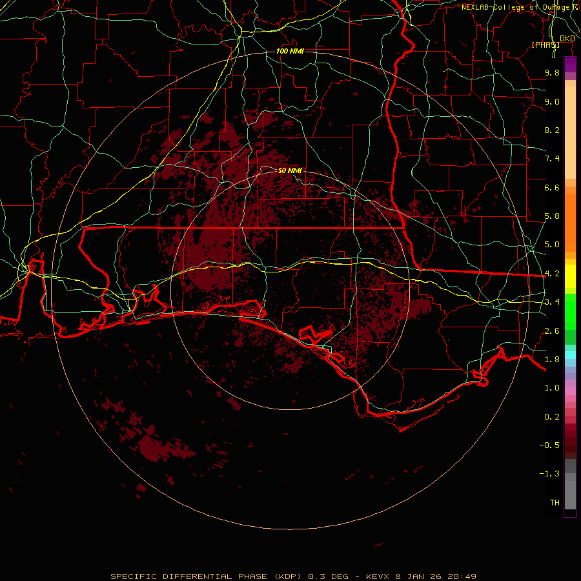Click the 5.0 value on the color scale
The image size is (581, 581).
(552, 245)
